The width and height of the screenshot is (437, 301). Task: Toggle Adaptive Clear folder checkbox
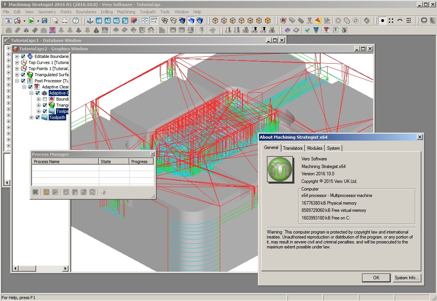[31, 87]
